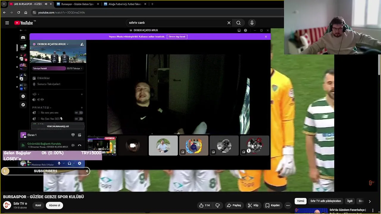Dislike the video thumbs-down

[218, 205]
